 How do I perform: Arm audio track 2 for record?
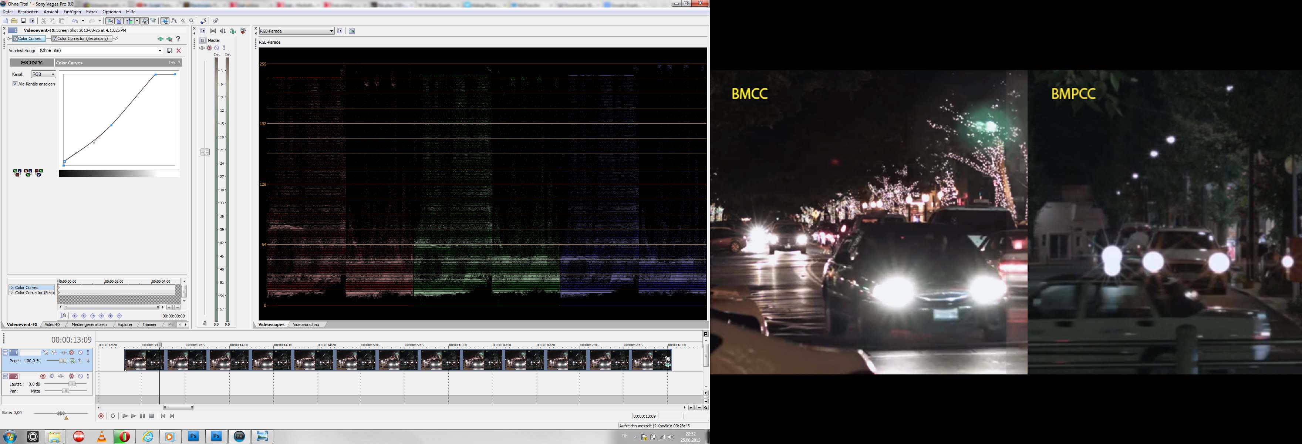(43, 376)
